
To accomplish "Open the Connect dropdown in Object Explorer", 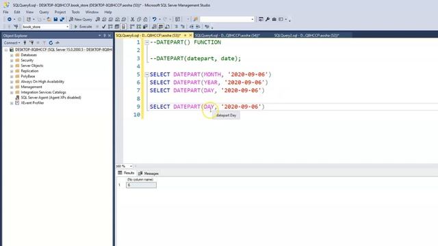I will pyautogui.click(x=12, y=42).
